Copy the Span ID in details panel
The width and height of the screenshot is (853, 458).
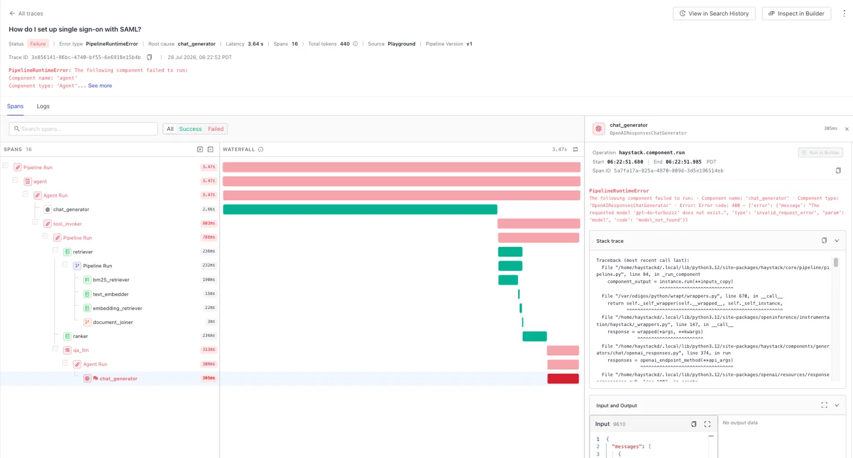(838, 170)
